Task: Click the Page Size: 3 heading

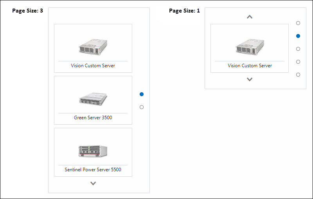Action: (27, 11)
